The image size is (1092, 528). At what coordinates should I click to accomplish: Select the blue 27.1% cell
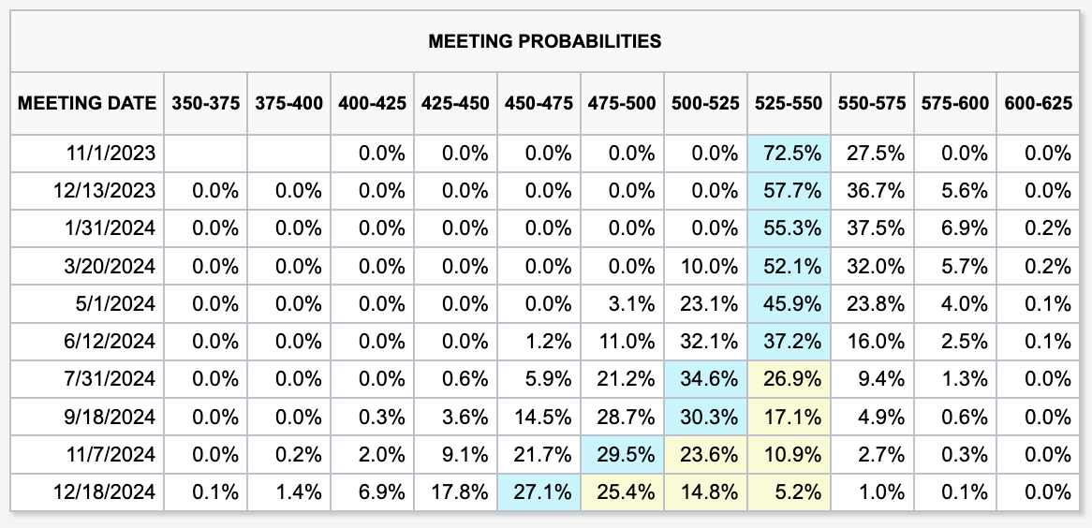[539, 492]
